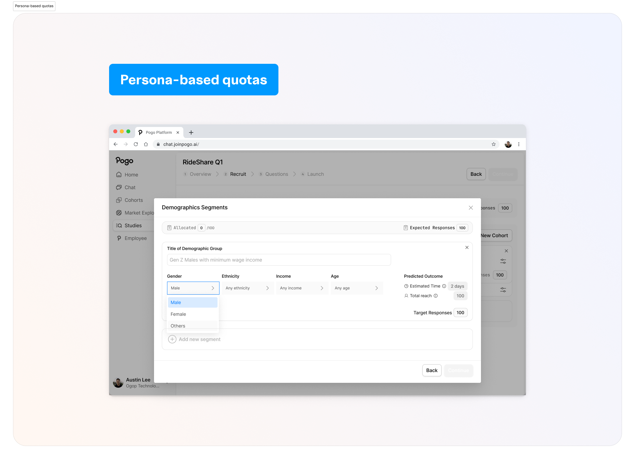Click Back button in dialog footer
Image resolution: width=635 pixels, height=459 pixels.
(x=432, y=370)
